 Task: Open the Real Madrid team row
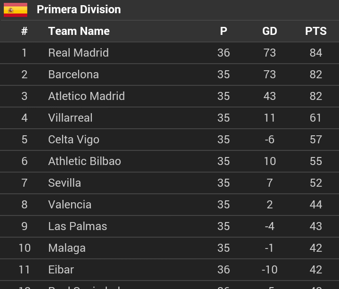169,53
